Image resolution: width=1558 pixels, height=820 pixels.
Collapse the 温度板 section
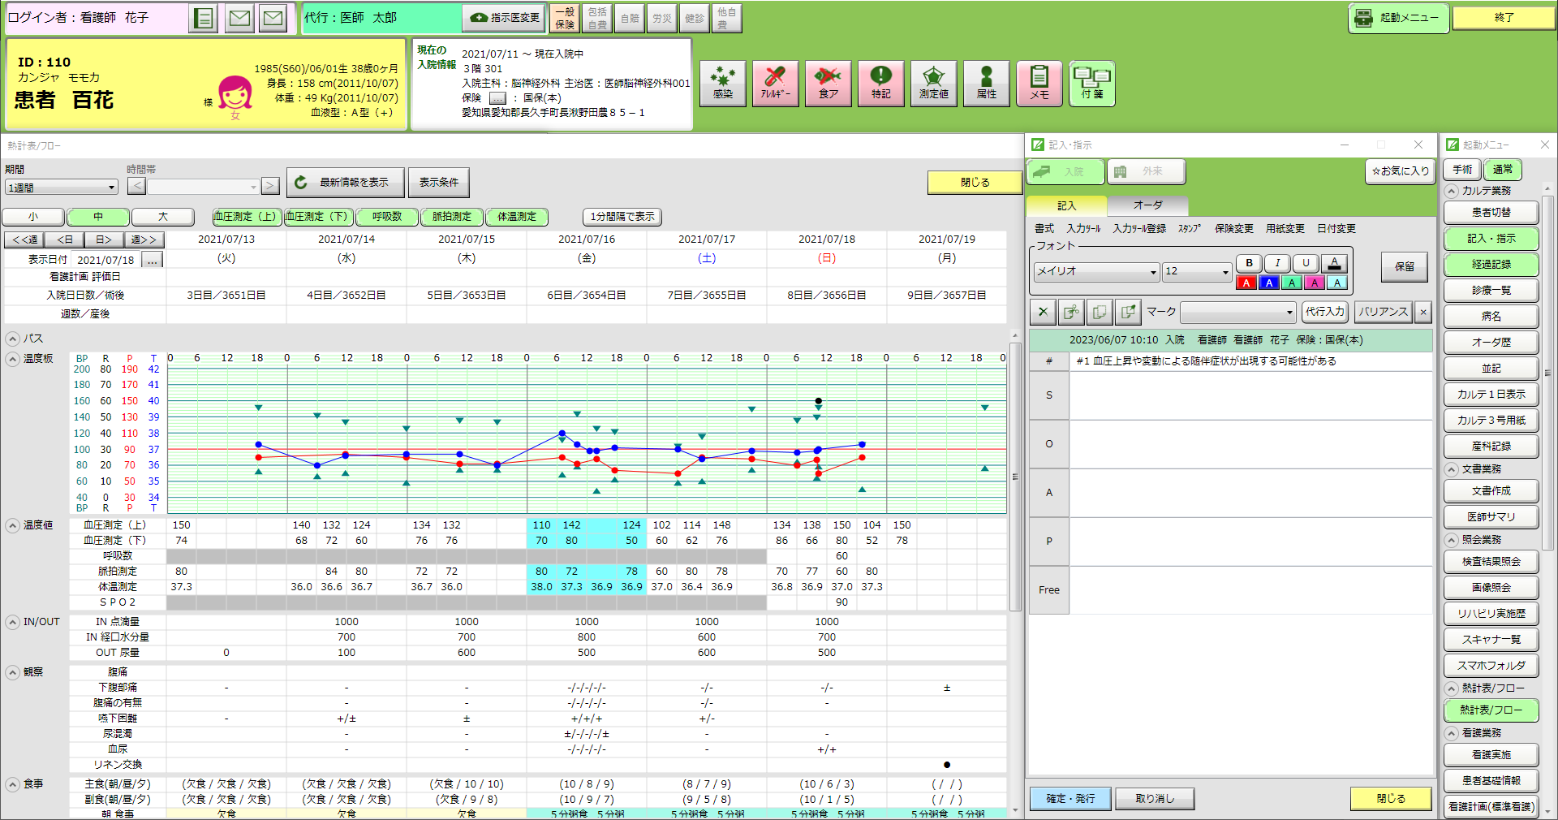(x=13, y=359)
